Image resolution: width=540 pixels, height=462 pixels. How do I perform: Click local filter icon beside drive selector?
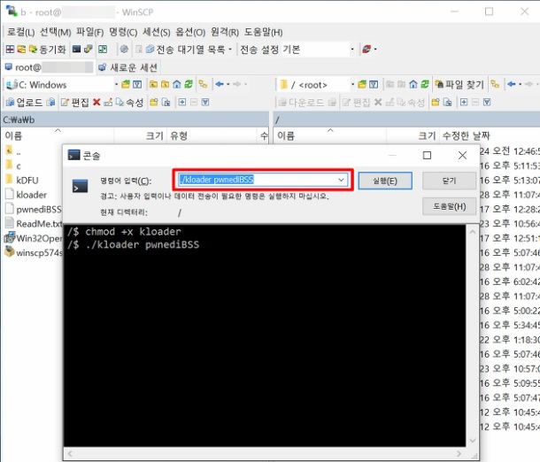[137, 84]
